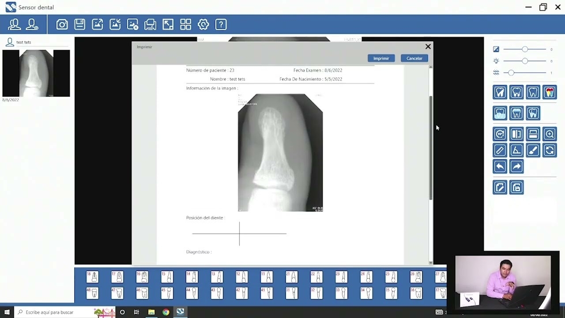Viewport: 565px width, 318px height.
Task: Rotate image 90 degrees
Action: [500, 134]
